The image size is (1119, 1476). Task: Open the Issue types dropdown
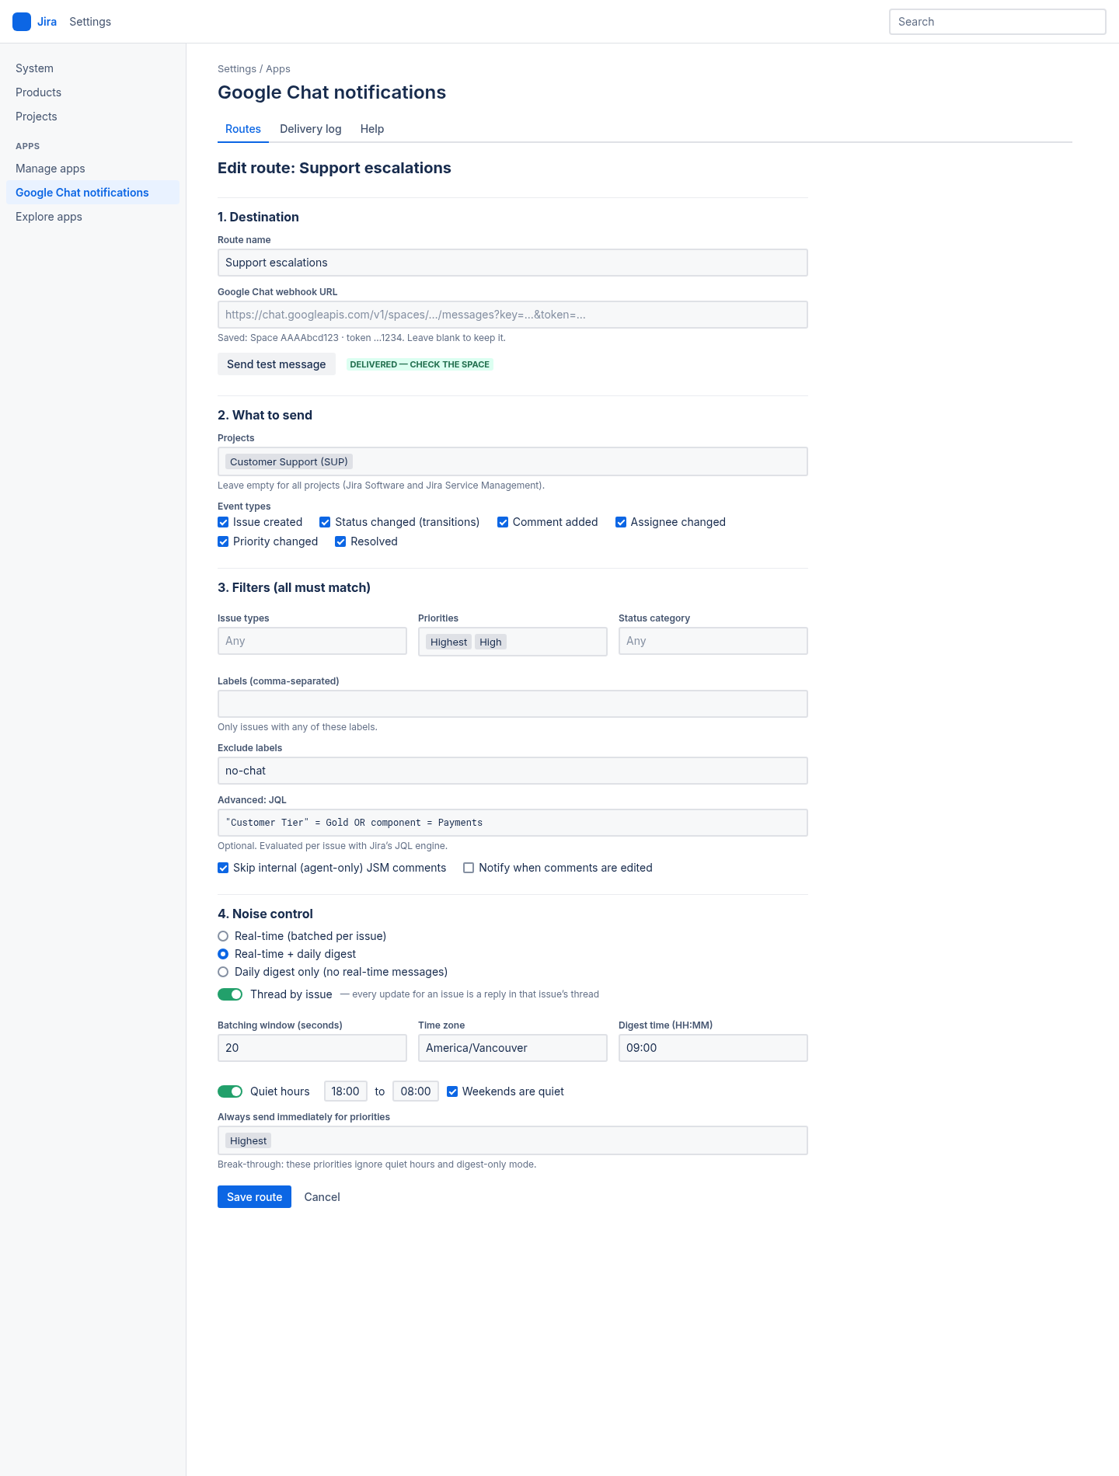point(312,641)
